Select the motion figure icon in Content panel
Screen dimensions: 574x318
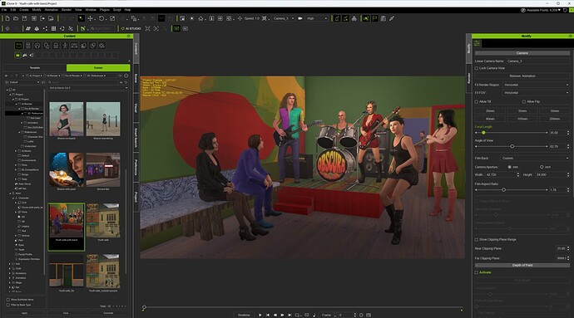[x=65, y=46]
